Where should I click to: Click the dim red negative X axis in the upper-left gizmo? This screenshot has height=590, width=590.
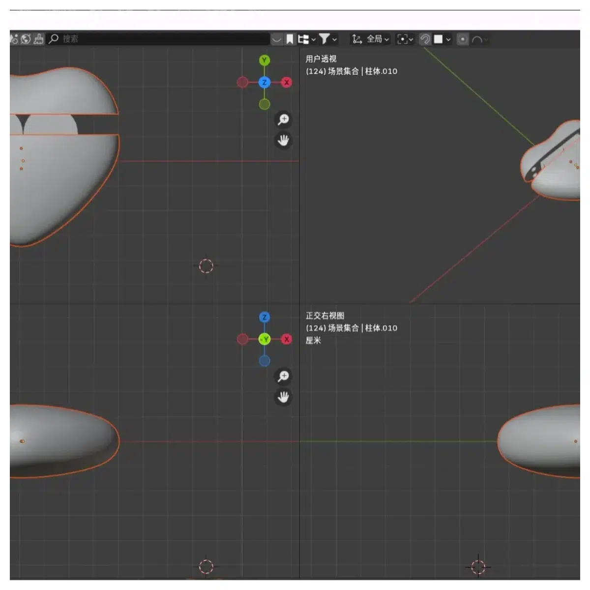point(242,82)
